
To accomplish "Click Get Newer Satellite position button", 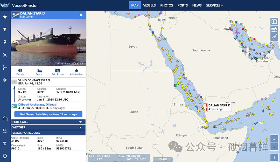I will click(48, 114).
